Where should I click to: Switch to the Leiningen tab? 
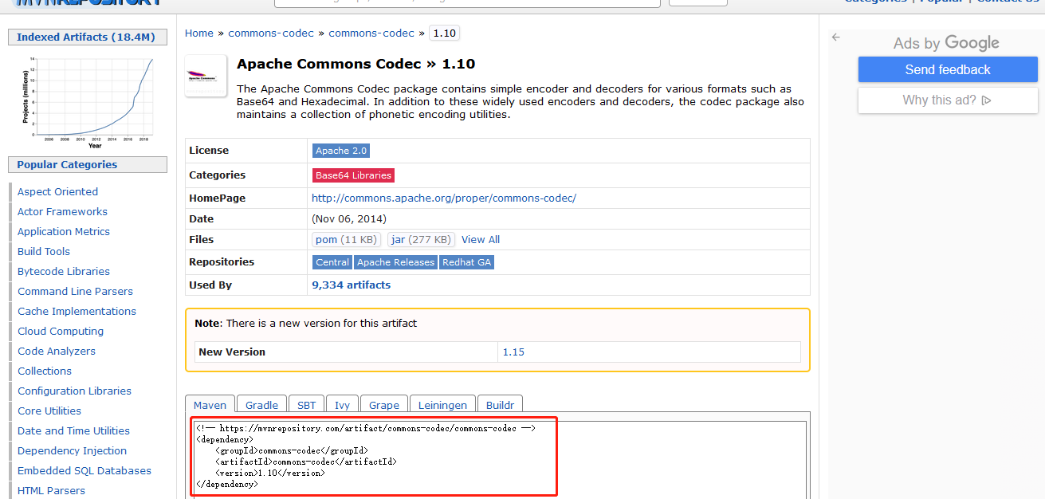click(x=442, y=405)
